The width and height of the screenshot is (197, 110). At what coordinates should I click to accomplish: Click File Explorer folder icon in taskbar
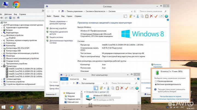point(39,107)
